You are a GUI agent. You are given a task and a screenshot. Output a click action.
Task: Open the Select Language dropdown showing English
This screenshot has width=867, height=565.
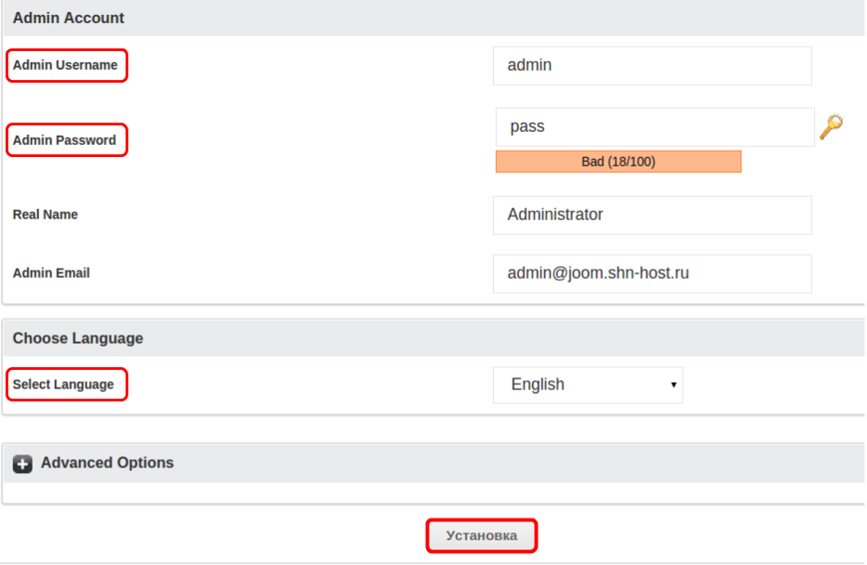pyautogui.click(x=587, y=385)
